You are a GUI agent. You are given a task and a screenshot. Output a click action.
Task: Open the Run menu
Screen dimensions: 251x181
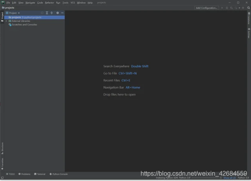[58, 3]
